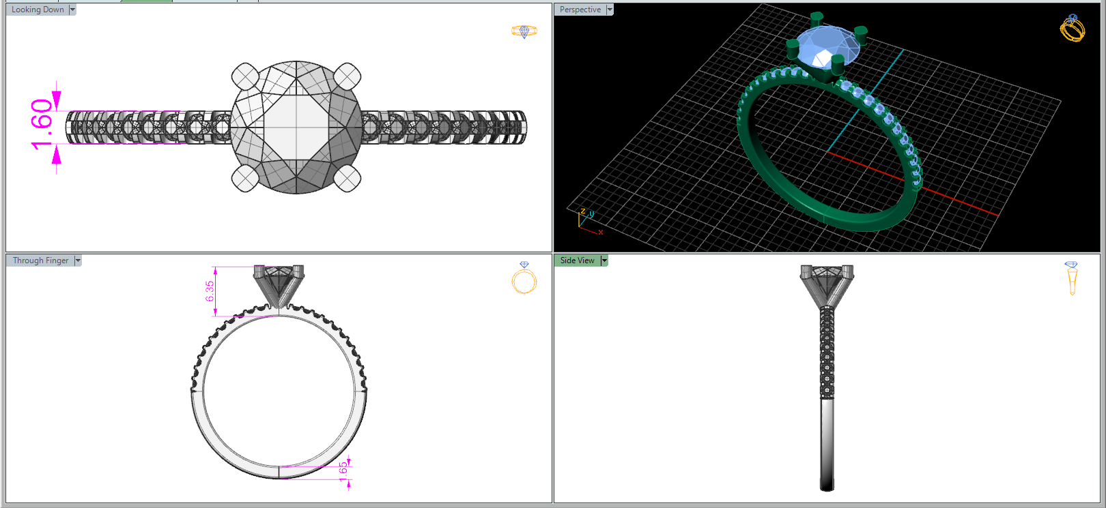Select the blue center gemstone in Perspective view
1106x508 pixels.
(x=826, y=46)
